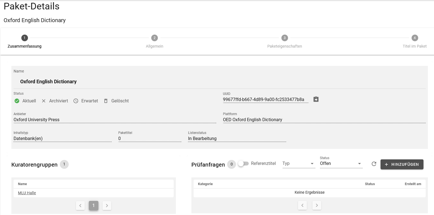Go to next Prüfanfragen page
The height and width of the screenshot is (215, 434).
click(x=317, y=206)
